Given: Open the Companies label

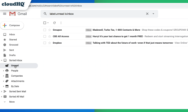Looking at the screenshot, I should tap(17, 76).
